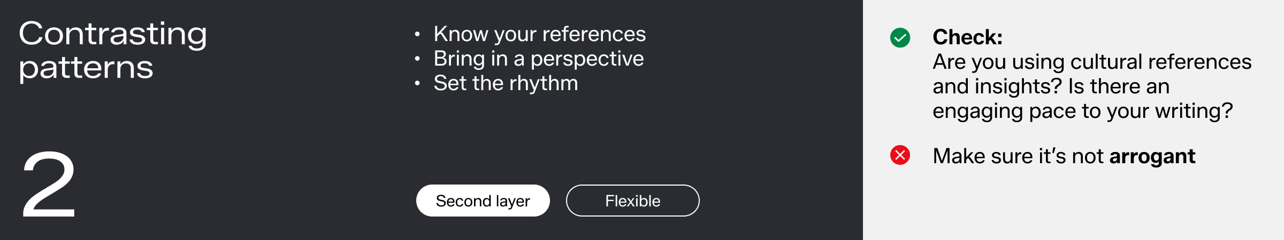The image size is (1284, 240).
Task: Click the bold word "arrogant"
Action: 1152,156
